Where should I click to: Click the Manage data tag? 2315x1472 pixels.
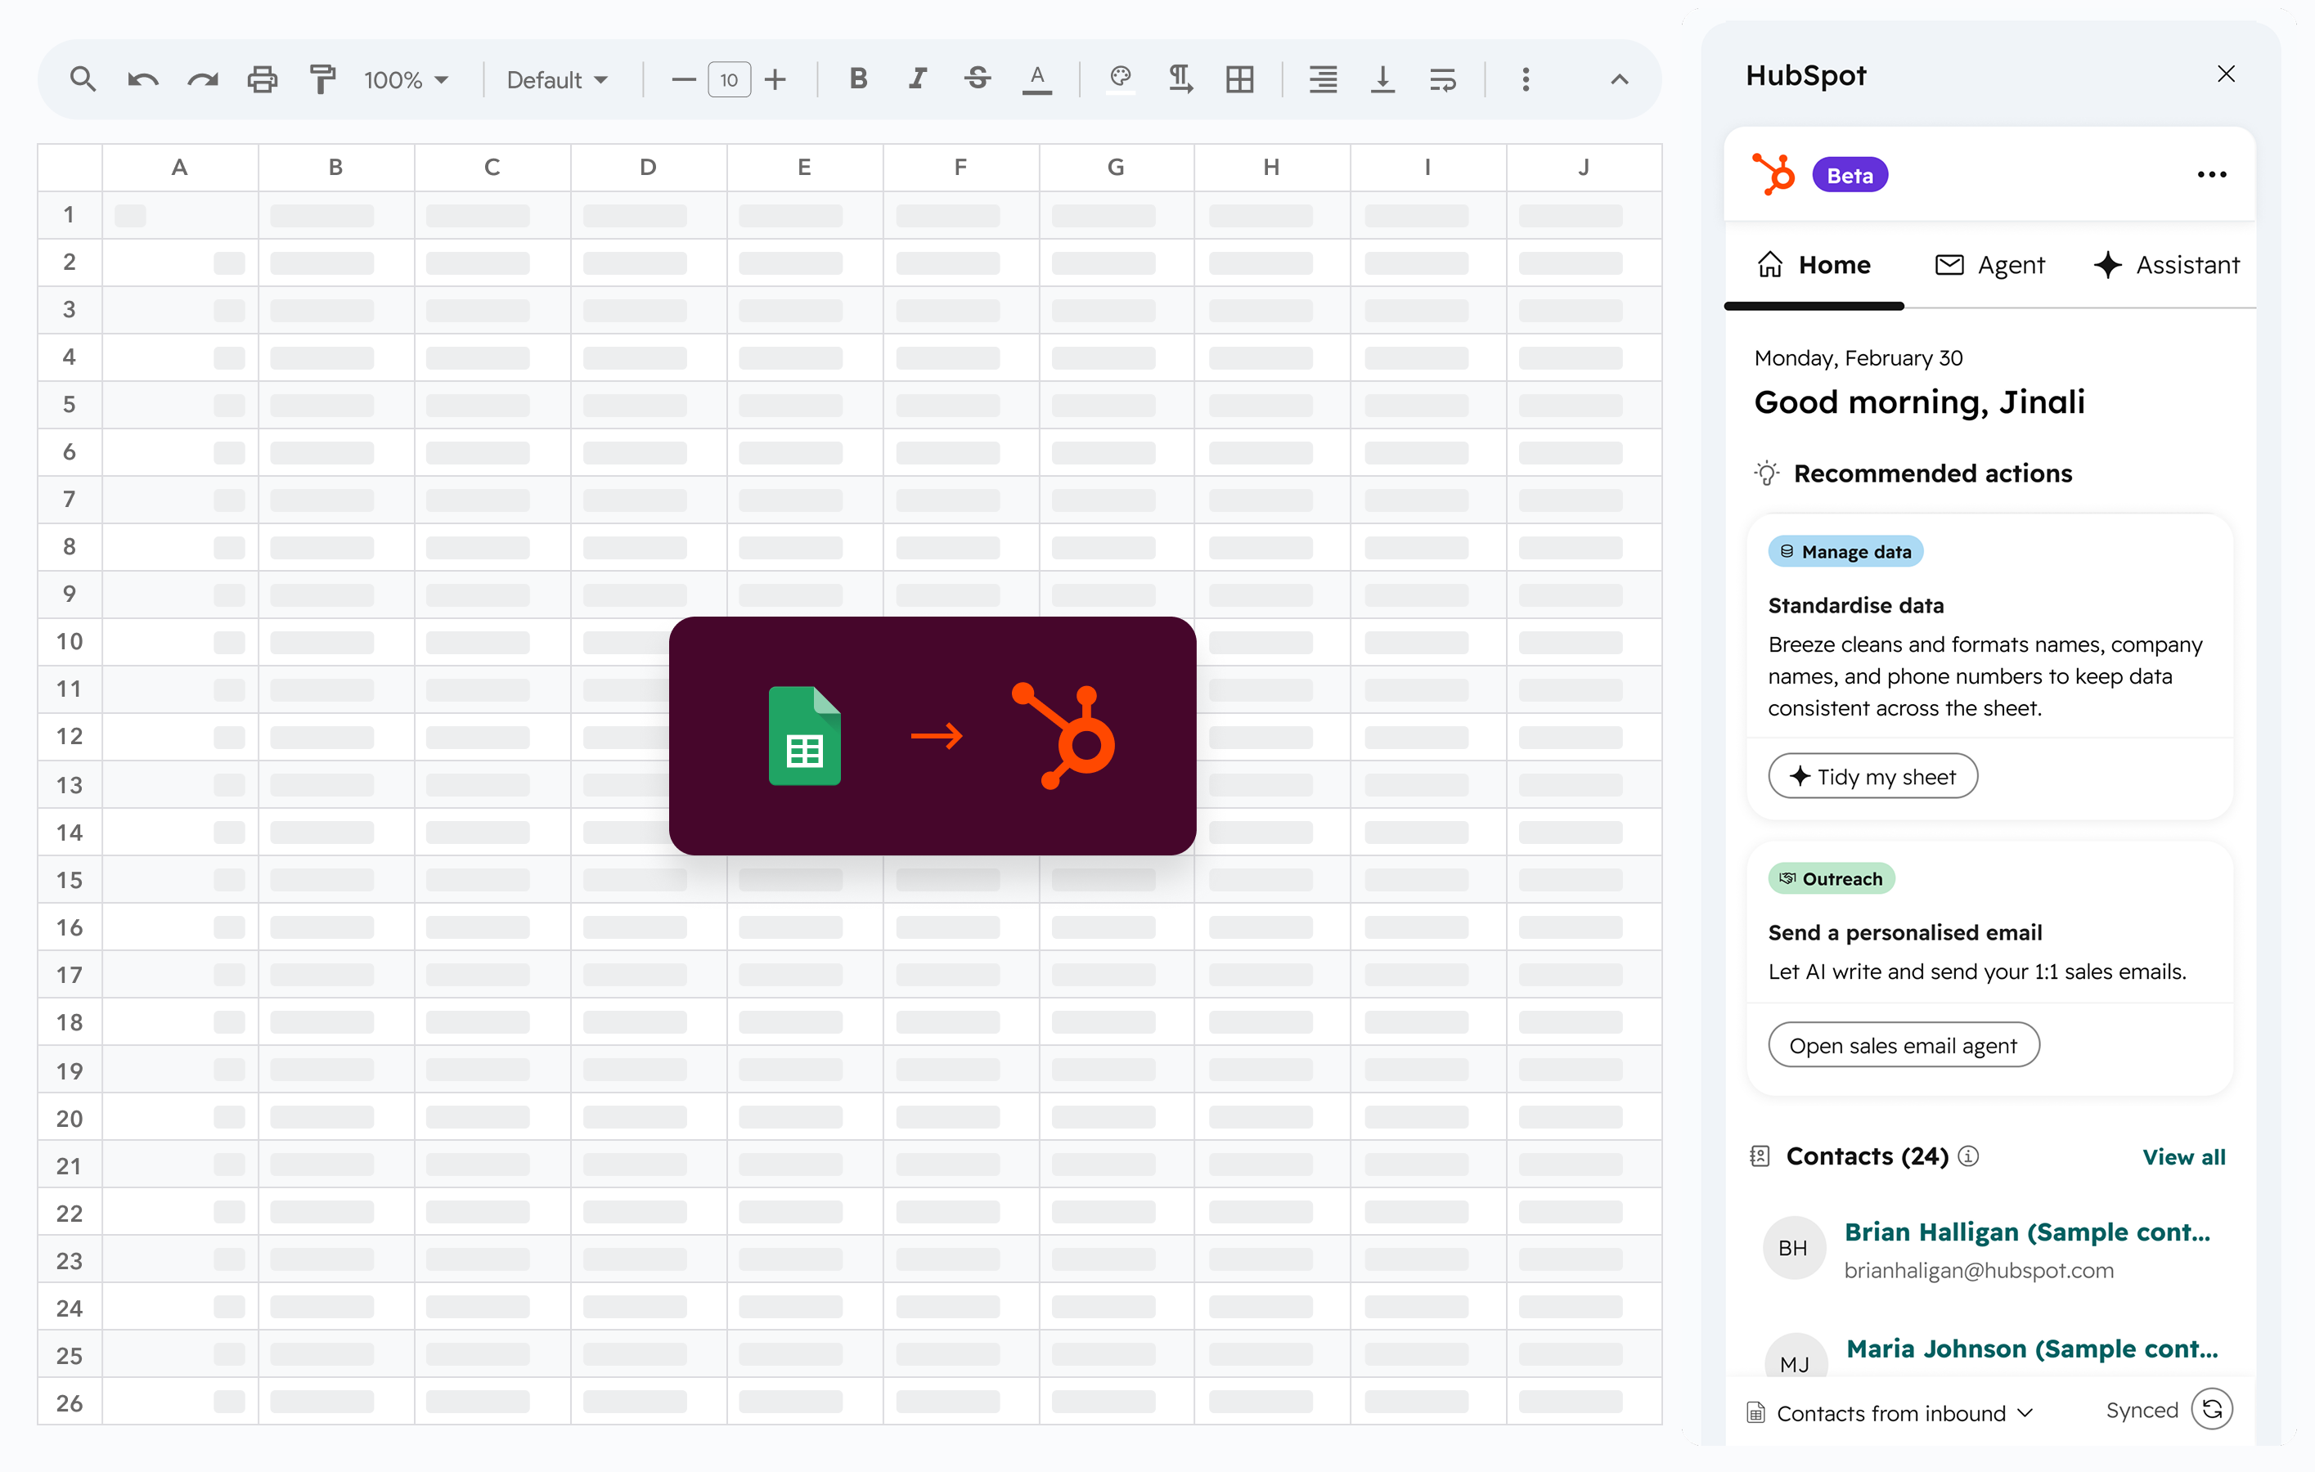pos(1845,551)
